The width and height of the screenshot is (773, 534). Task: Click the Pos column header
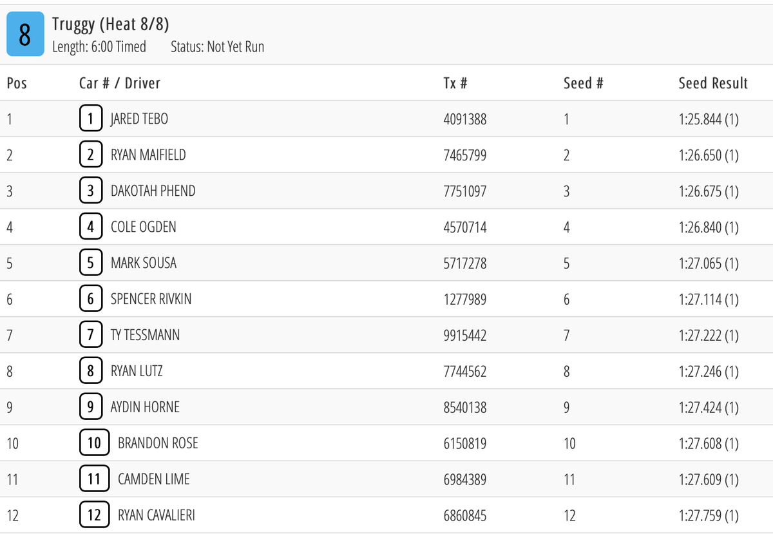click(17, 83)
